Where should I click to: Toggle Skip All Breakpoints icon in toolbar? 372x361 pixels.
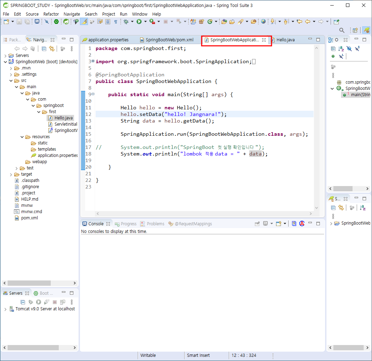click(47, 22)
